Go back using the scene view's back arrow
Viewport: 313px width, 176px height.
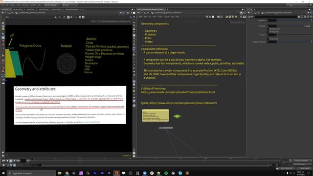[x=2, y=13]
